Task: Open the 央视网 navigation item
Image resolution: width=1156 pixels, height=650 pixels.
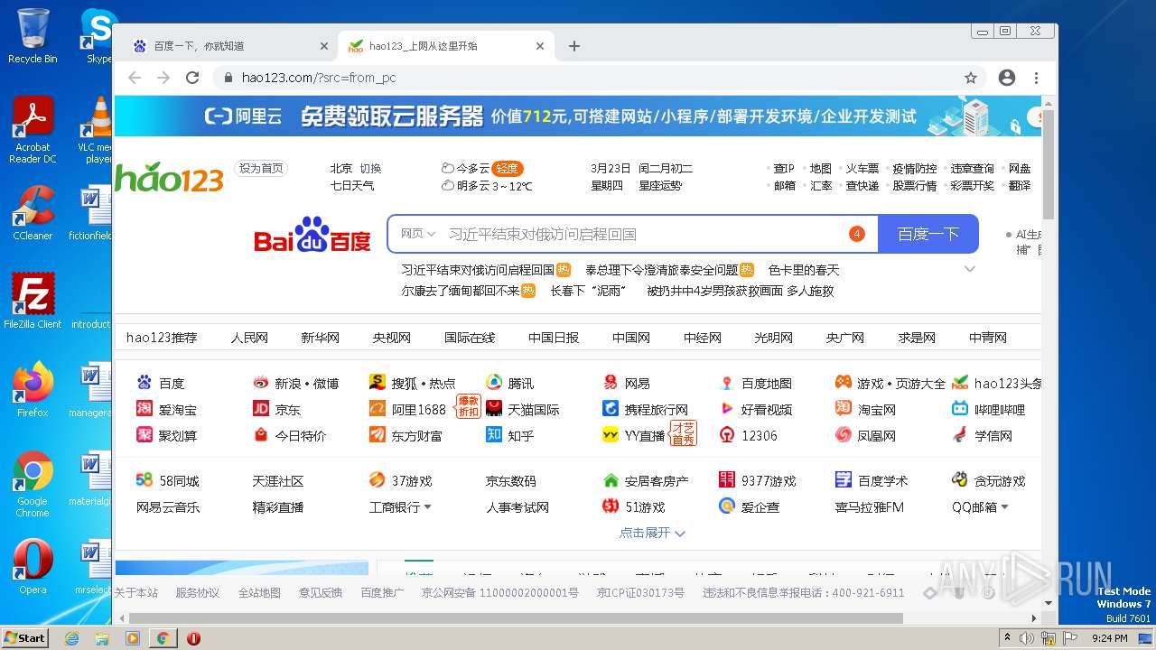Action: pyautogui.click(x=392, y=338)
